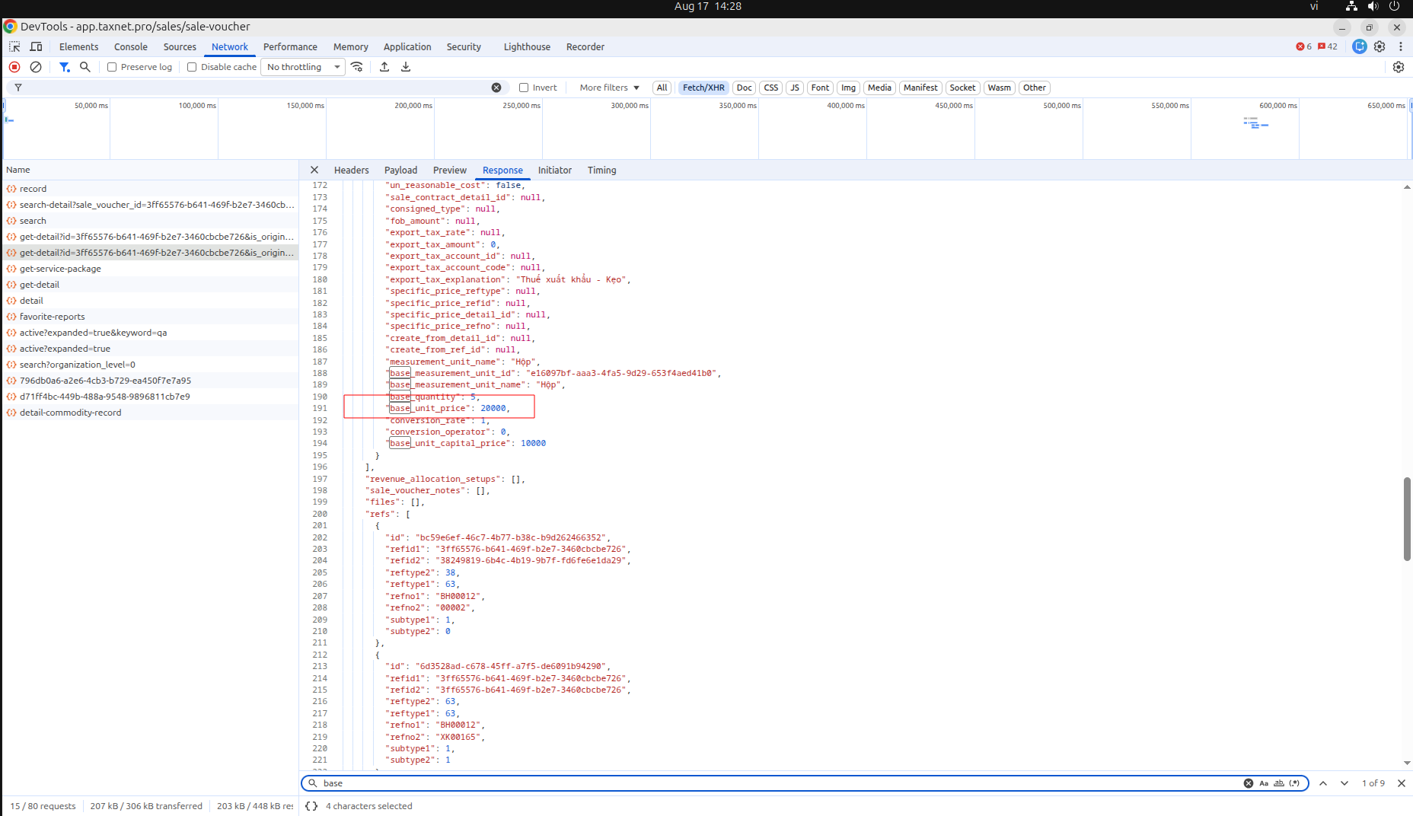Import HAR file upload icon
The image size is (1413, 816).
(384, 67)
